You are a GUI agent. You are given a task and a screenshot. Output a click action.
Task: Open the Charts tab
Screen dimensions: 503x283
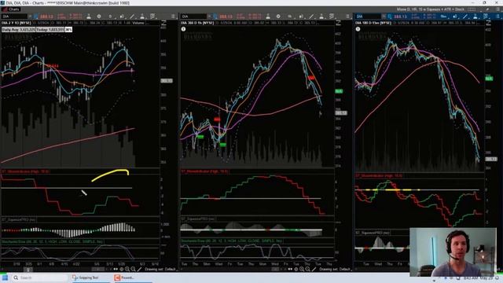pyautogui.click(x=10, y=9)
